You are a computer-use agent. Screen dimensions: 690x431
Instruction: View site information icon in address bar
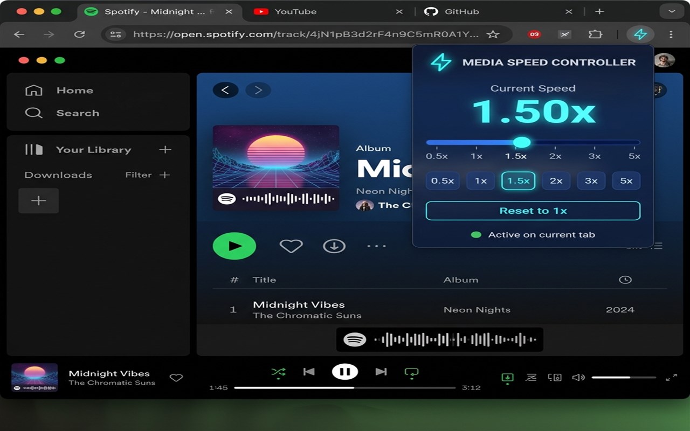[x=116, y=34]
